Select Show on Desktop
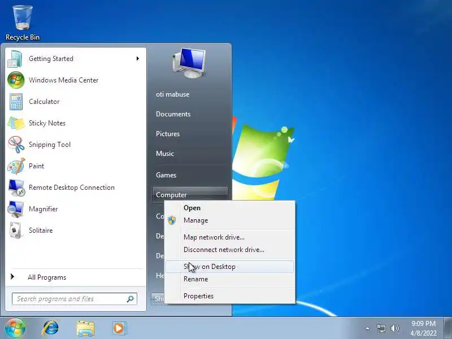 point(230,267)
